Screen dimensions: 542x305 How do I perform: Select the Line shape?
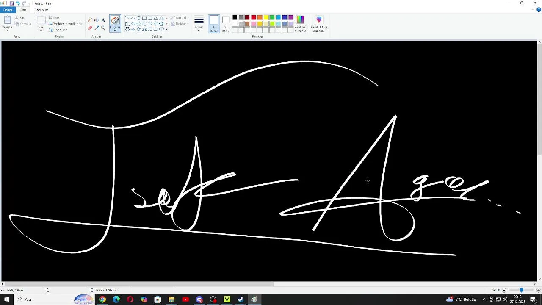pos(127,18)
